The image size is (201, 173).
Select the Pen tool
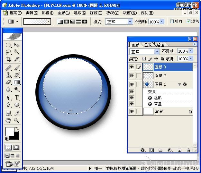click(8, 105)
